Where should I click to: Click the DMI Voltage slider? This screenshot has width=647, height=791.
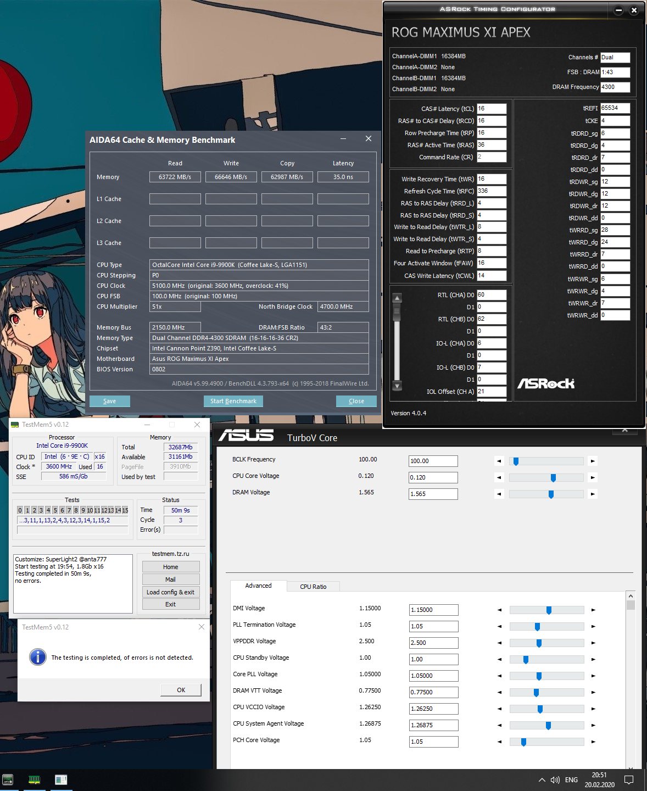click(547, 610)
